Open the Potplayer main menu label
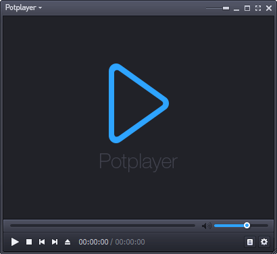The image size is (277, 254). (x=21, y=7)
